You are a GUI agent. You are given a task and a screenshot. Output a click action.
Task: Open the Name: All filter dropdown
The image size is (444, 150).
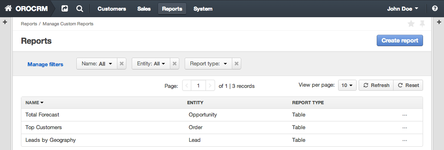pos(97,64)
